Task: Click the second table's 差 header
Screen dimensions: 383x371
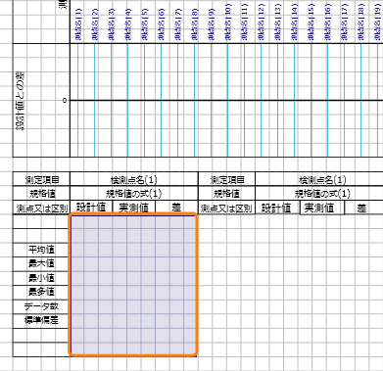Action: point(361,208)
